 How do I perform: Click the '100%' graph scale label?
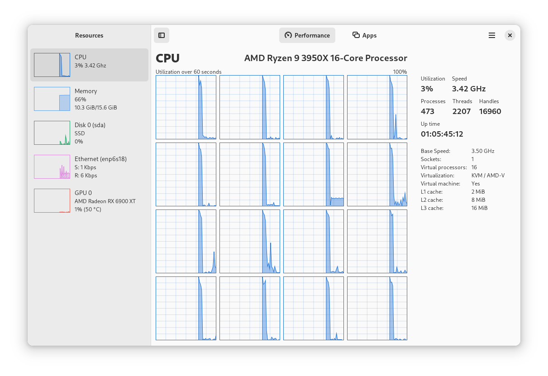pyautogui.click(x=400, y=72)
